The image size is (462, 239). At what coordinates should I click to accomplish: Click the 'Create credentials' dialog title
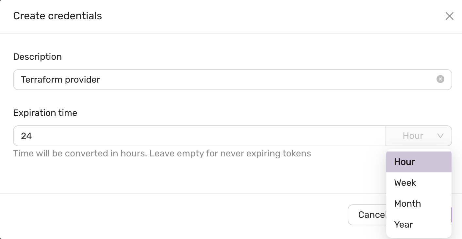point(58,16)
